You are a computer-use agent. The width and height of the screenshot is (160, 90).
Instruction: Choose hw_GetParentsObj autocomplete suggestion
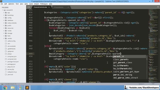click(x=129, y=68)
